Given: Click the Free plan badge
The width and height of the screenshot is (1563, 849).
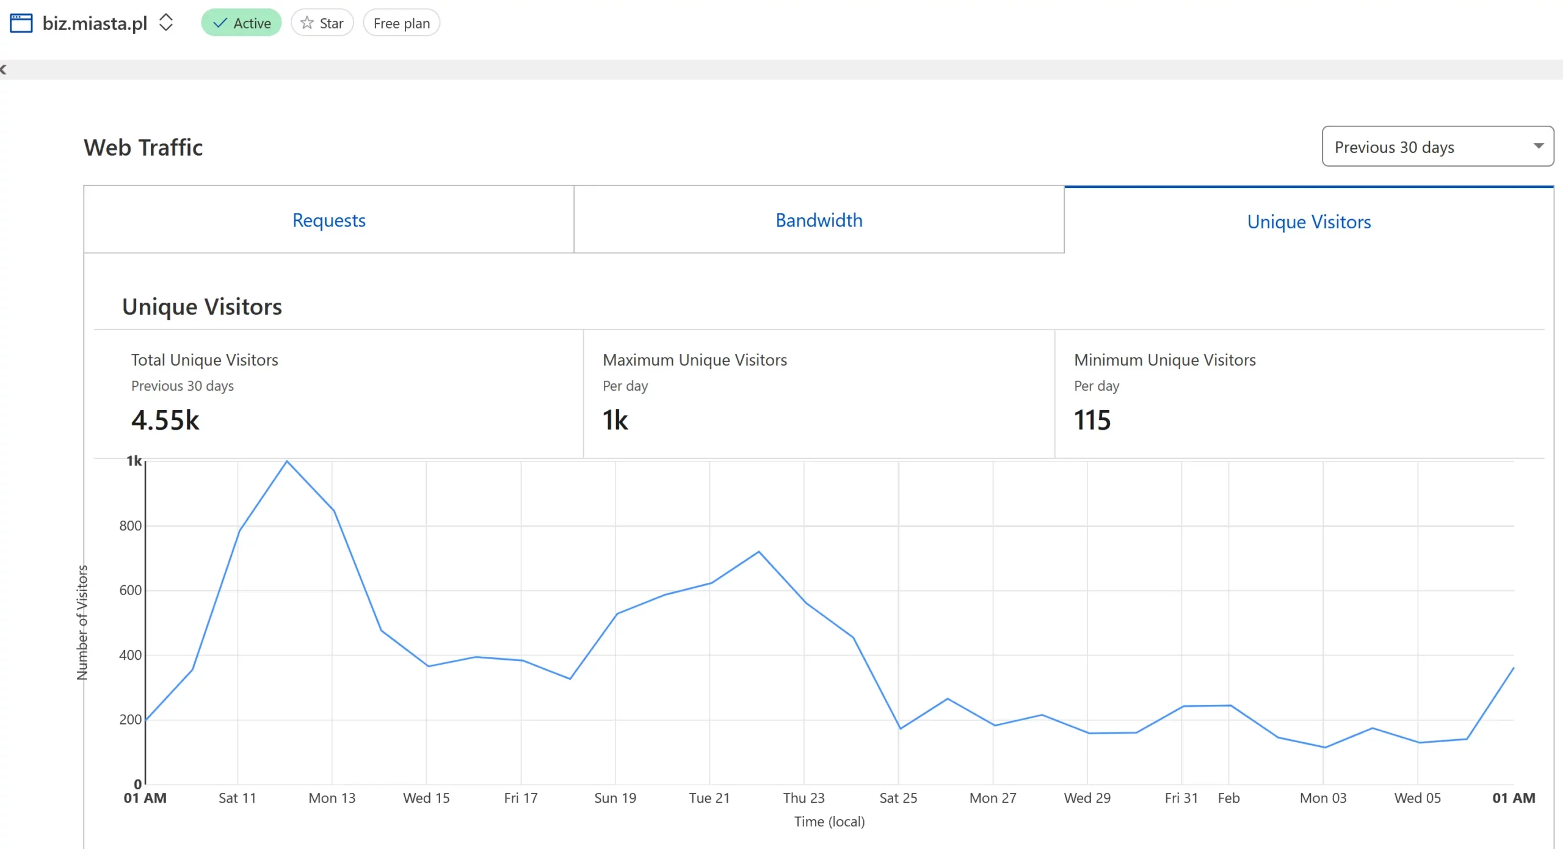Looking at the screenshot, I should [401, 23].
